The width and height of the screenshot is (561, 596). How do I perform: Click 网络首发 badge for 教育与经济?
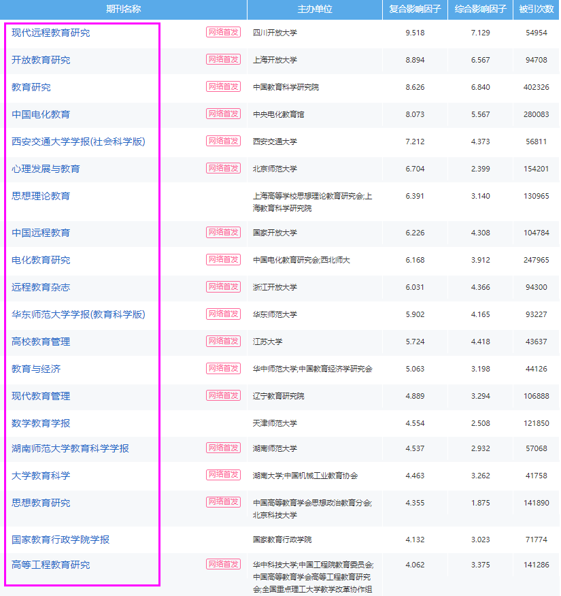pyautogui.click(x=223, y=368)
